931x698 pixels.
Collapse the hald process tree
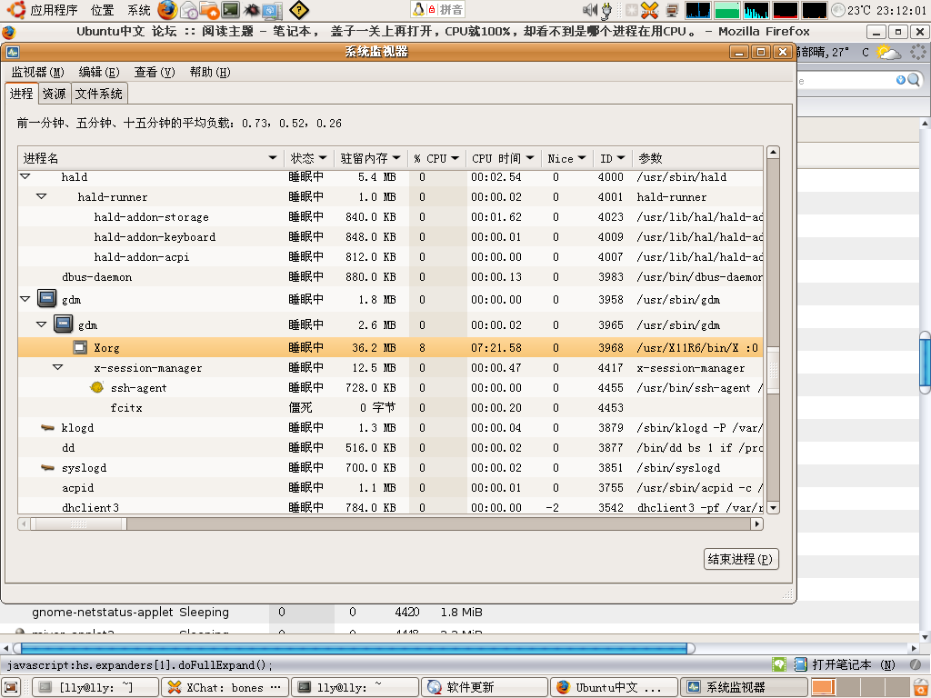(x=25, y=176)
